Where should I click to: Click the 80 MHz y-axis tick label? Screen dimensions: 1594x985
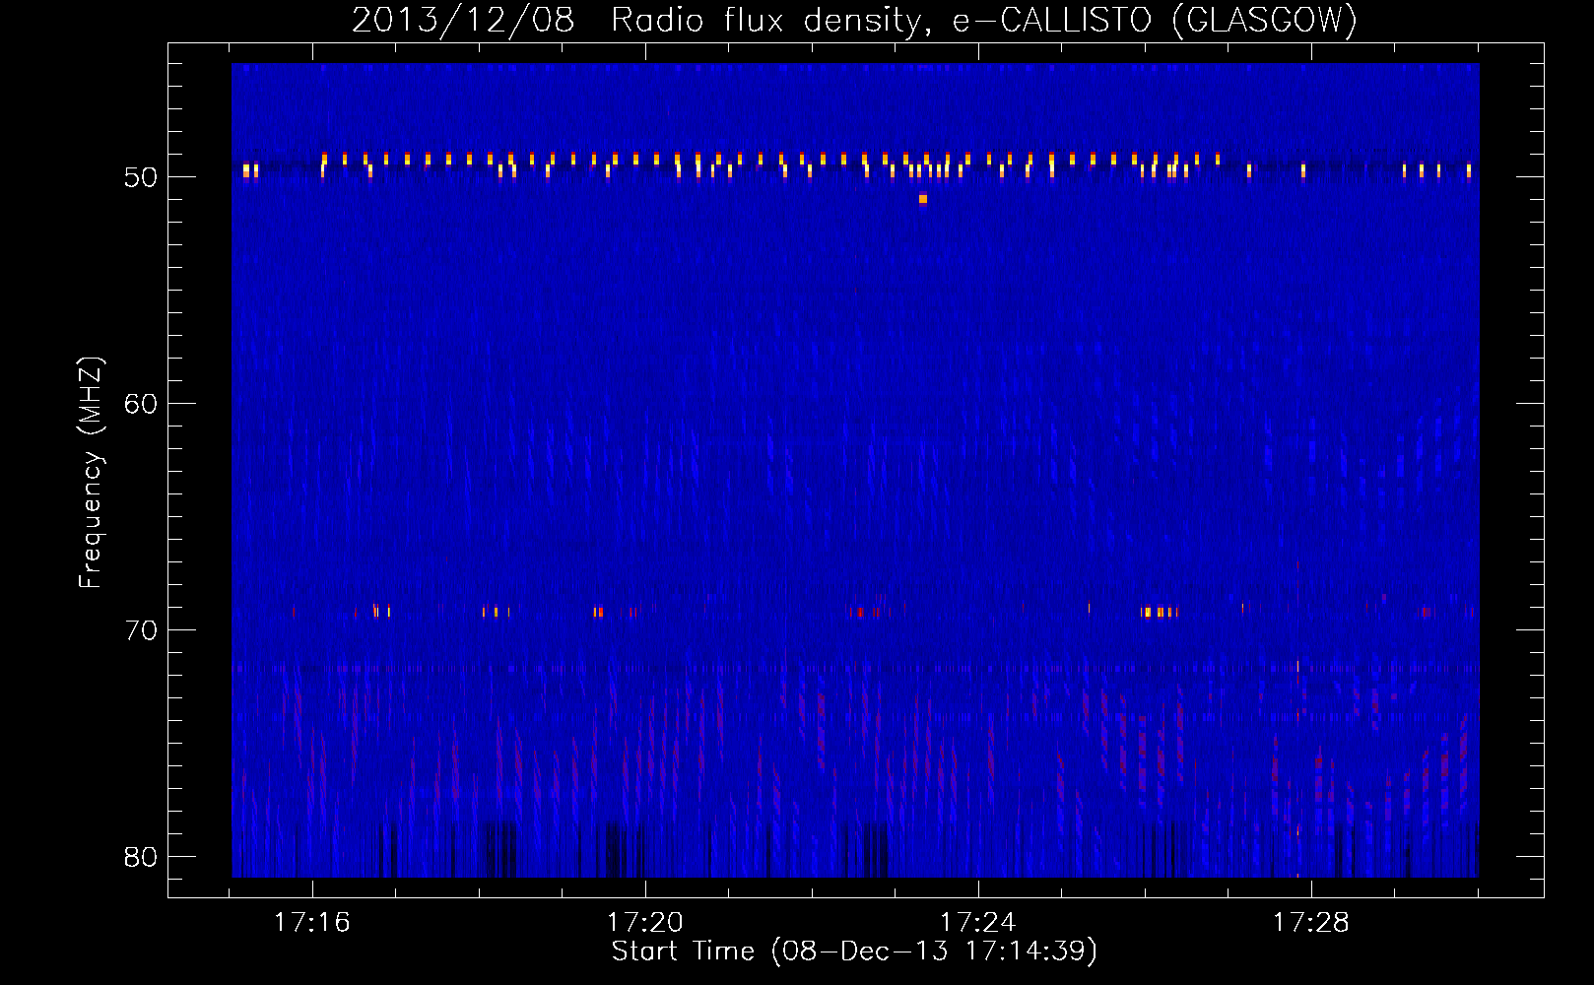pos(141,857)
